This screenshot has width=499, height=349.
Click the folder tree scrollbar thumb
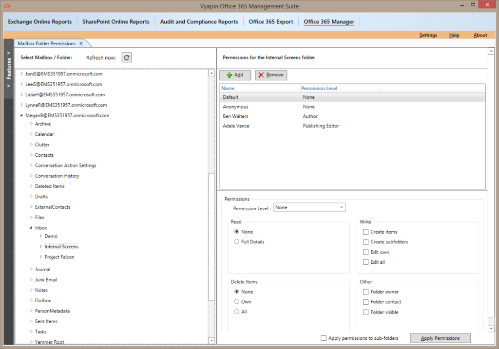(x=211, y=237)
